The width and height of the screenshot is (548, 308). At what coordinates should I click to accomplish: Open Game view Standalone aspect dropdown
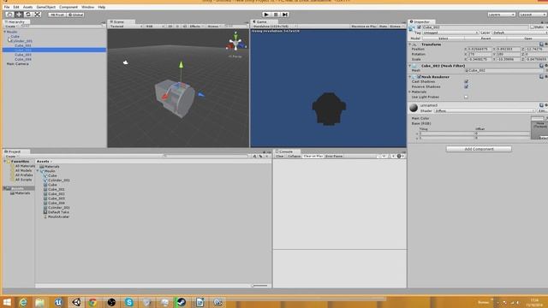275,27
